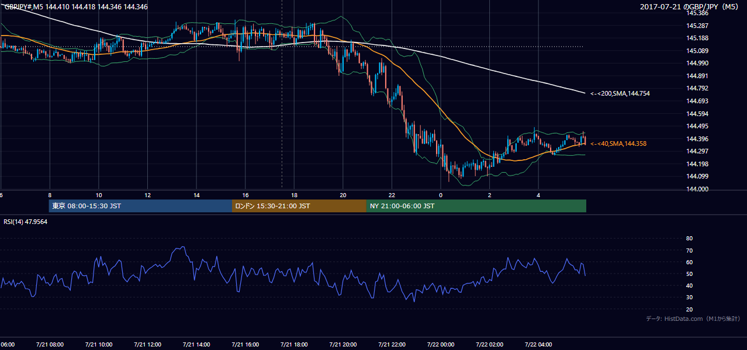
Task: Click the 7/21 08:00 time label
Action: [x=50, y=345]
